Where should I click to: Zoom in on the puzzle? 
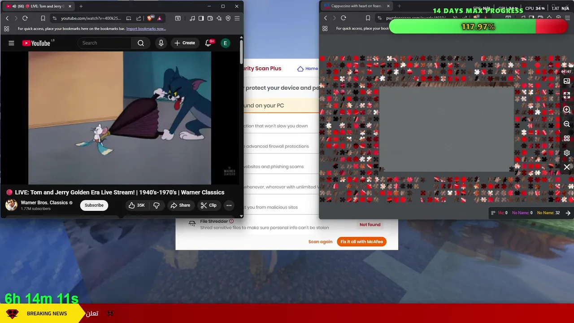pyautogui.click(x=567, y=110)
